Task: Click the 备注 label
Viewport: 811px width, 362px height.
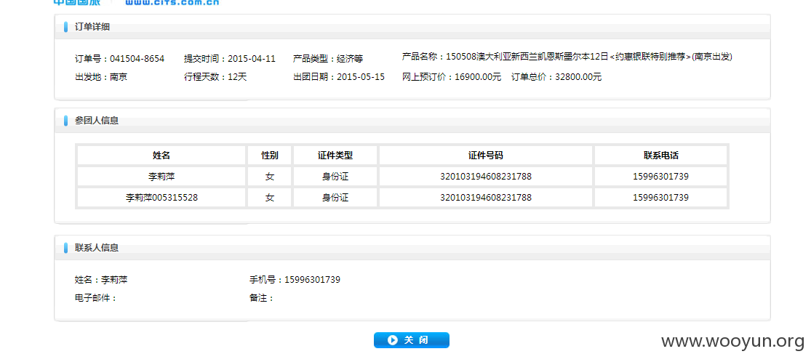Action: (261, 298)
